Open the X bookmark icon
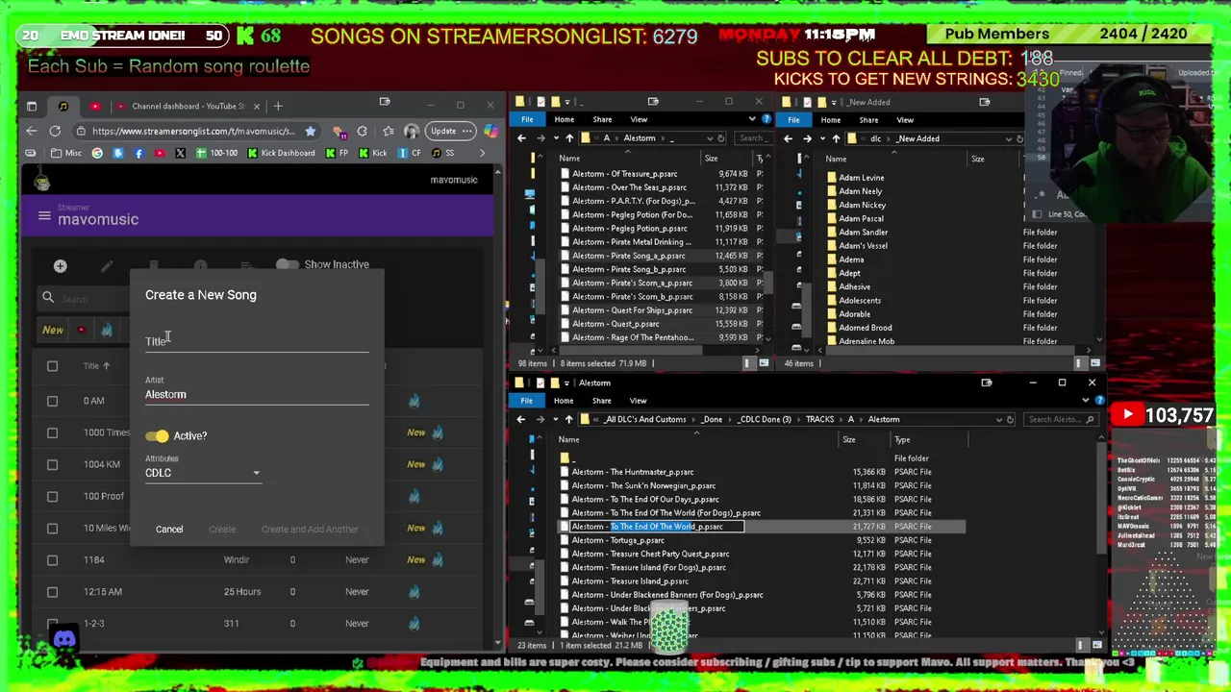The image size is (1231, 692). point(180,153)
